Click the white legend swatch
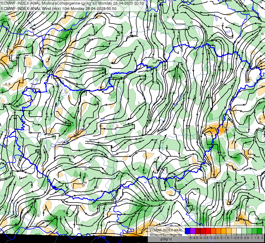 (x=239, y=231)
